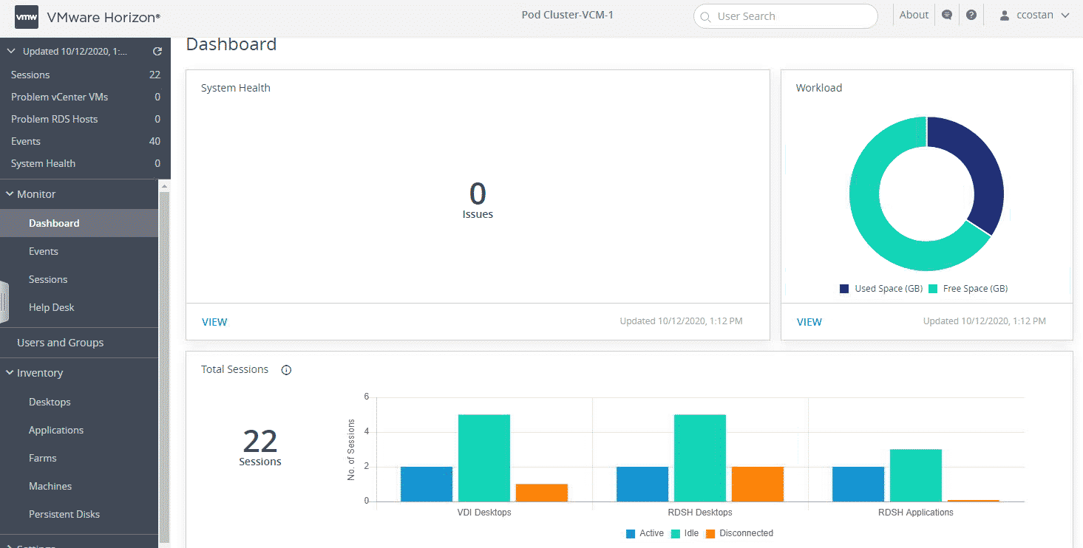1083x548 pixels.
Task: Click the magnifier icon in User Search
Action: click(x=705, y=16)
